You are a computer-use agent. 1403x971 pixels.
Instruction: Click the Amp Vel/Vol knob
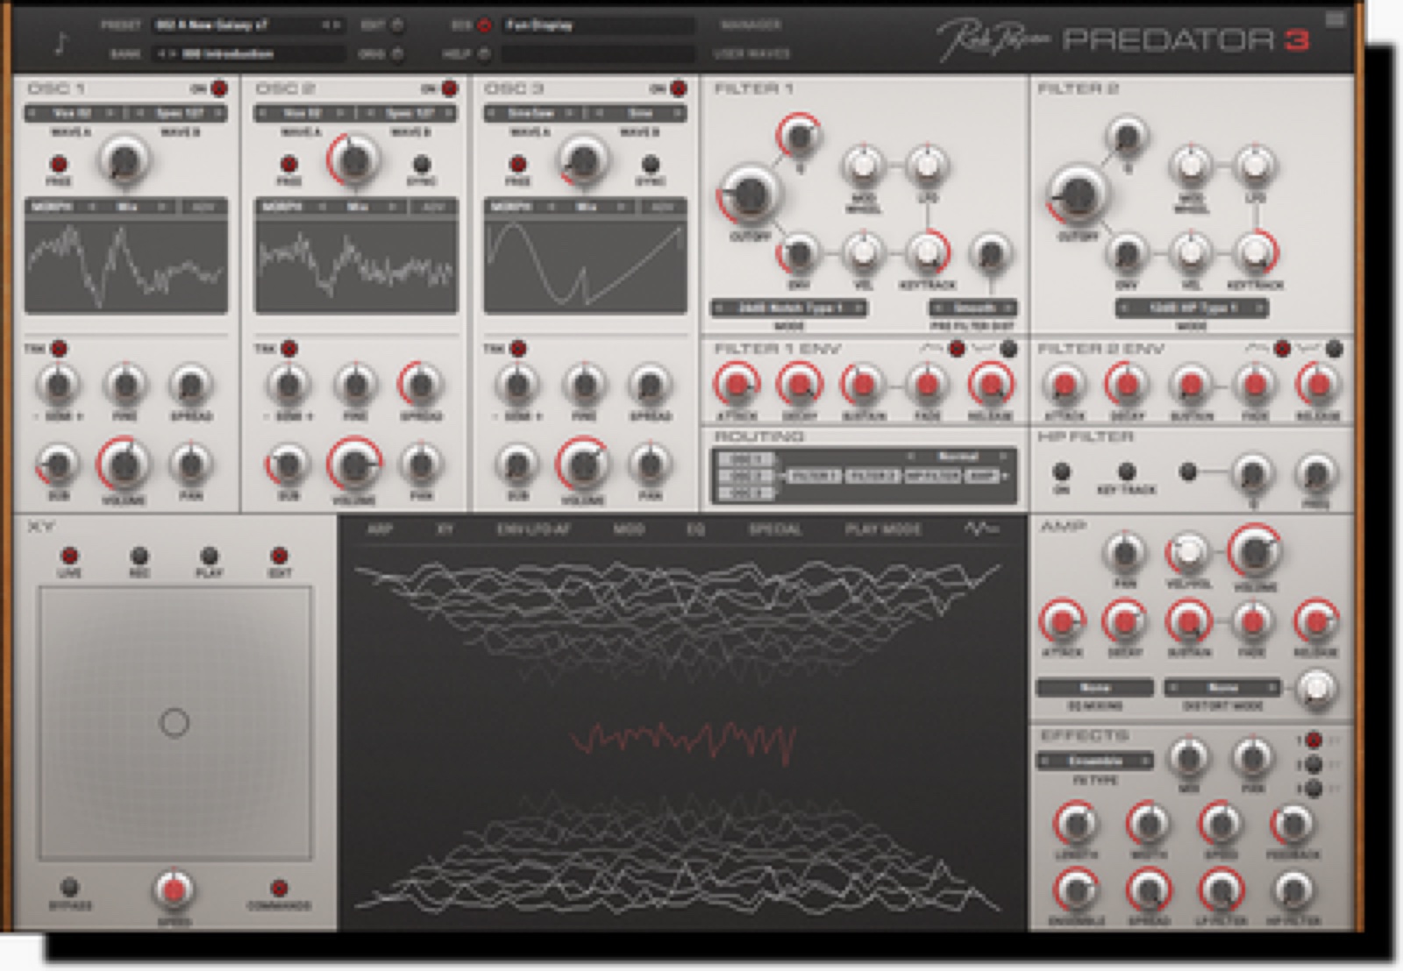(x=1187, y=552)
